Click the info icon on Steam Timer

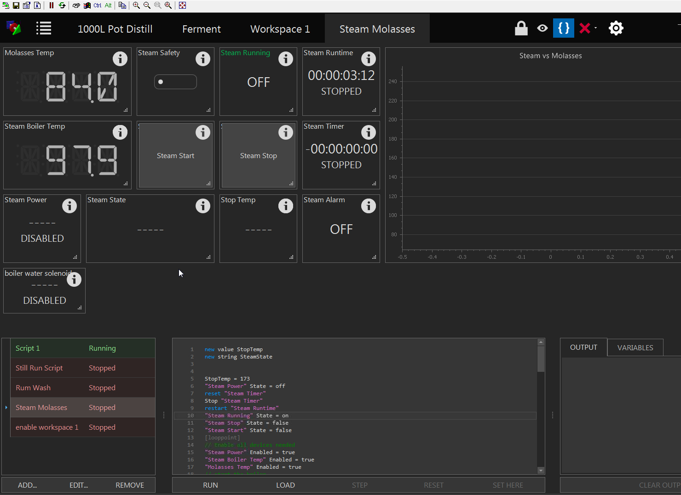click(369, 132)
